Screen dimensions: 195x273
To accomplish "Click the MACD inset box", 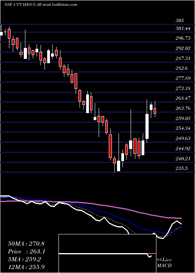I will [107, 253].
